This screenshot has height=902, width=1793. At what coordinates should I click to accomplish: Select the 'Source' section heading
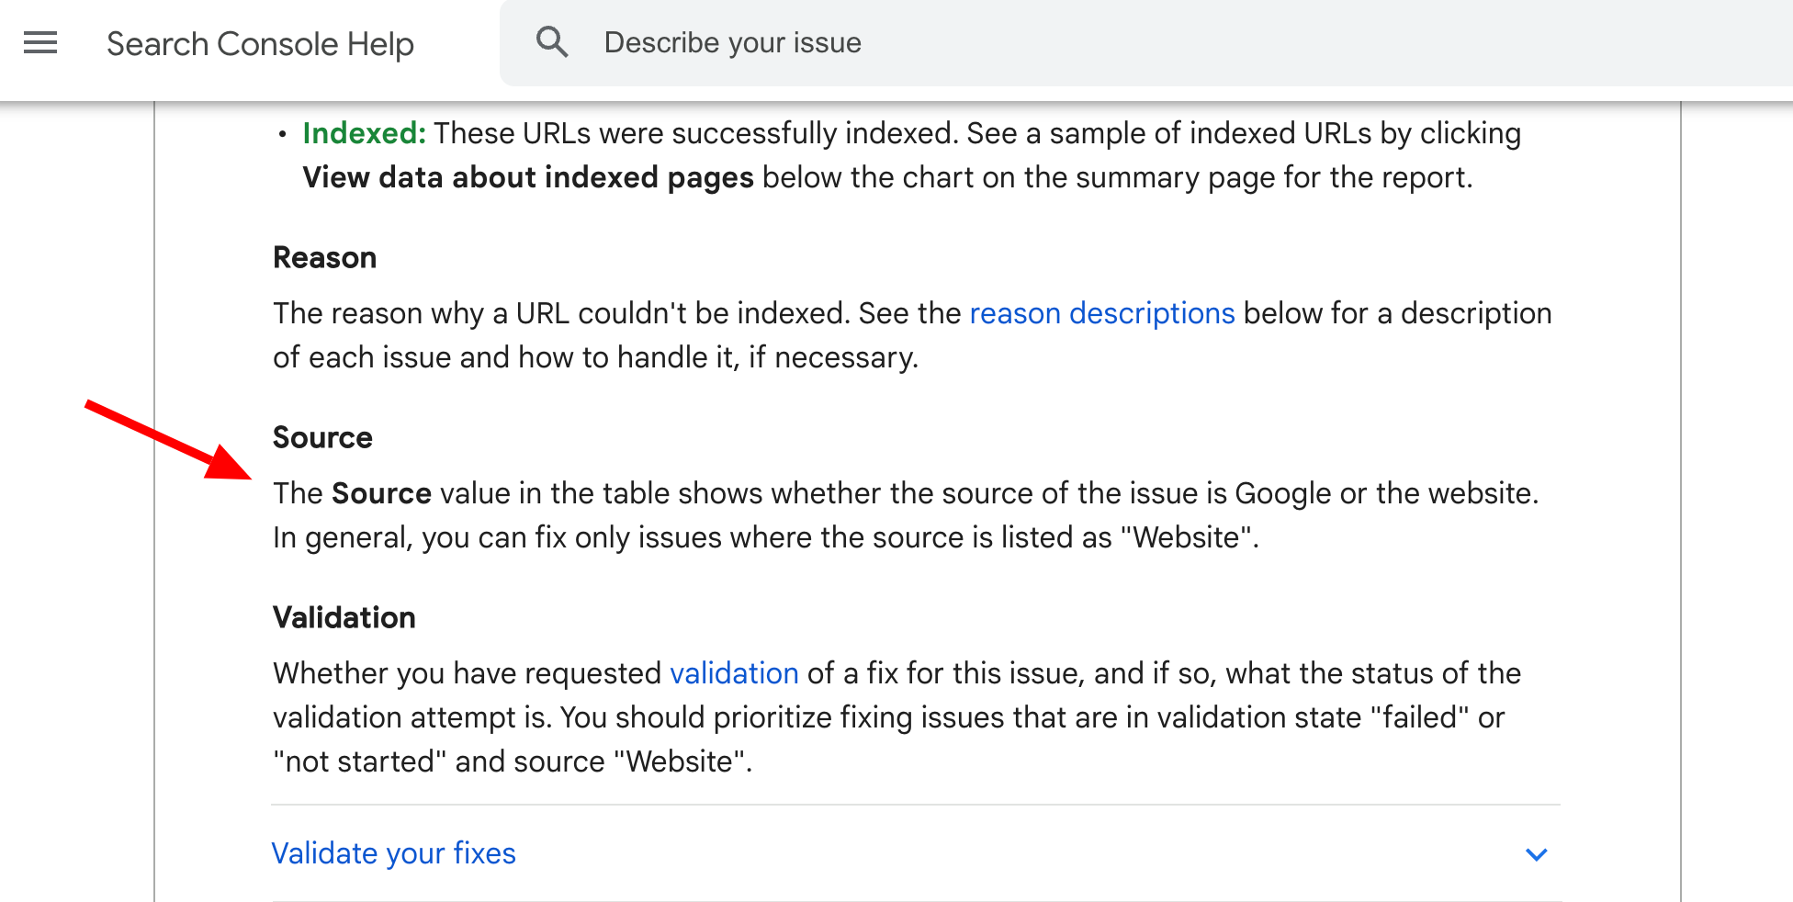click(x=322, y=437)
